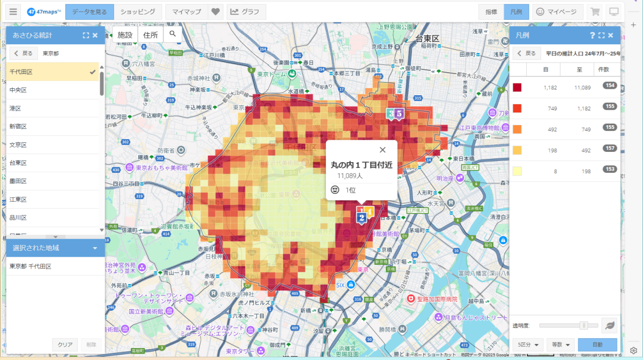Go back with 戻る in 凡例 panel
This screenshot has height=360, width=643.
(x=526, y=53)
